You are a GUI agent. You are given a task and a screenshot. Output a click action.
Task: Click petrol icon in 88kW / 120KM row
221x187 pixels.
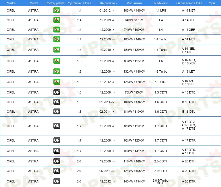[57, 50]
